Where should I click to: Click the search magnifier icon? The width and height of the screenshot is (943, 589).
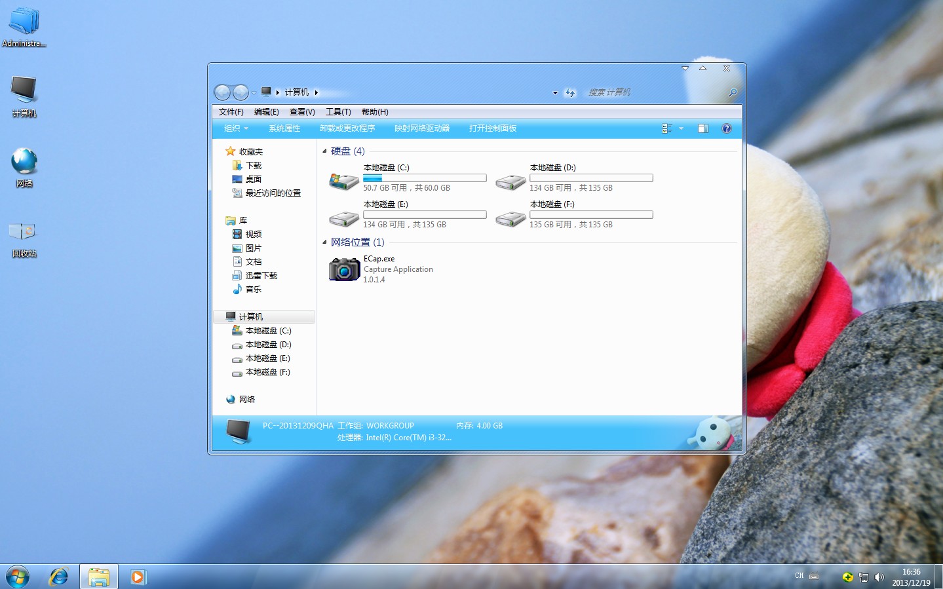tap(733, 92)
